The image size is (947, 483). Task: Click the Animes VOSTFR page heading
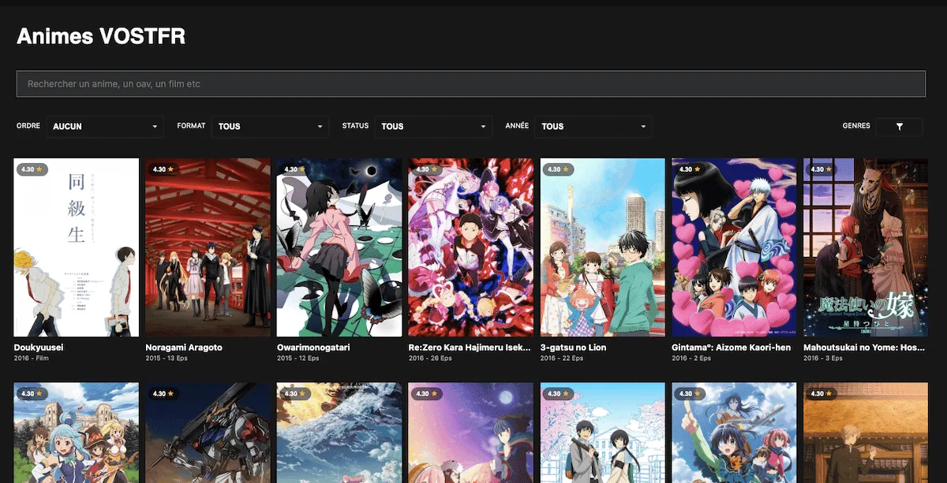point(101,36)
